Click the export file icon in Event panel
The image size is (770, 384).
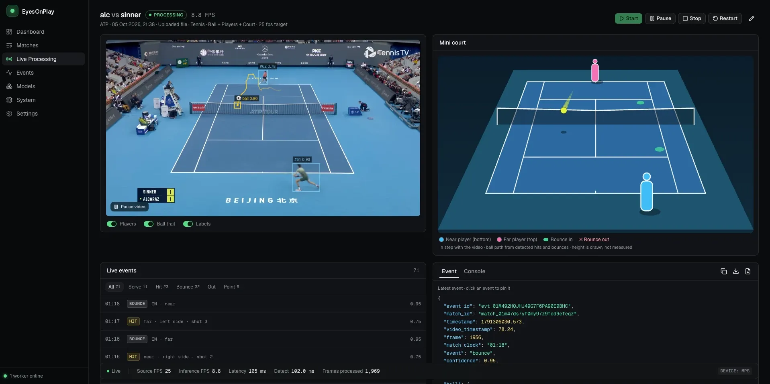[x=748, y=271]
